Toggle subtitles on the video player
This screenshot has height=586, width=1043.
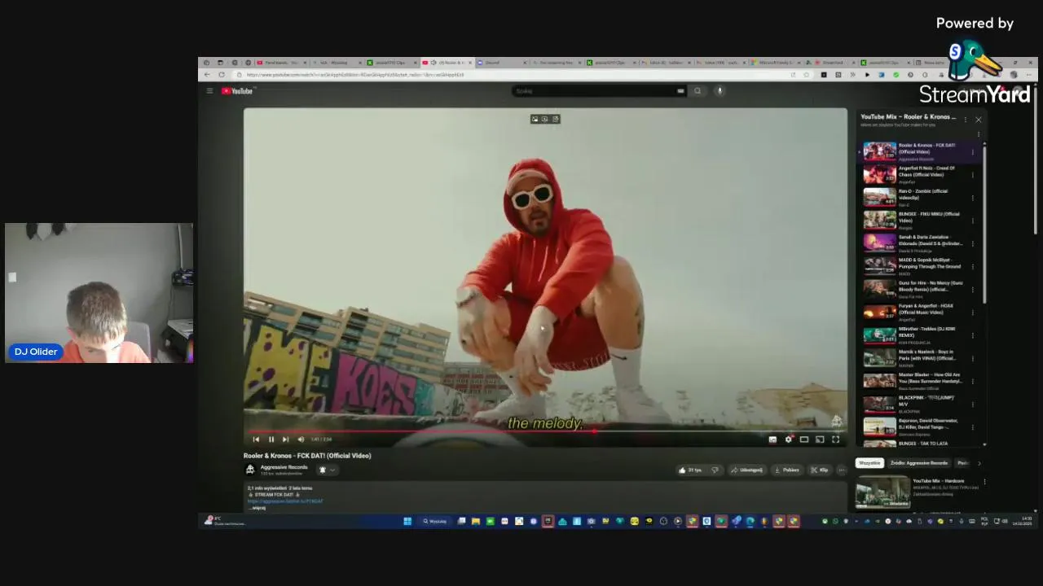pos(772,439)
